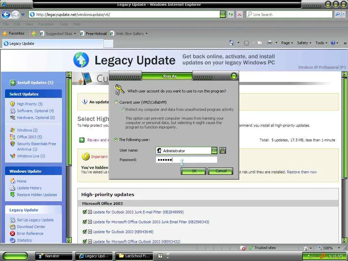Open the File menu
The height and width of the screenshot is (261, 348).
[6, 24]
